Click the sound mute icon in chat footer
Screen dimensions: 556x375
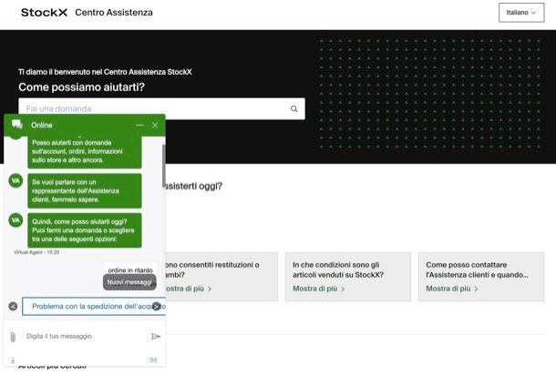[153, 360]
